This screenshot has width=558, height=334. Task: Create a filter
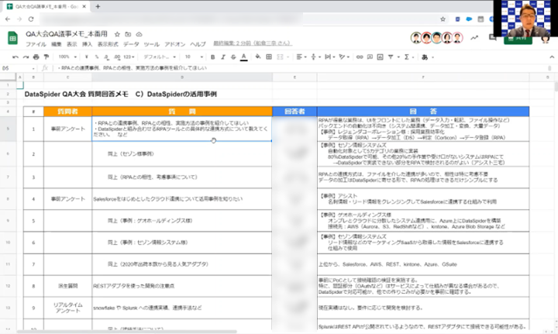pyautogui.click(x=391, y=57)
